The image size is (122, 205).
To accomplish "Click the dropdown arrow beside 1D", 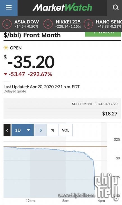I will [x=28, y=130].
